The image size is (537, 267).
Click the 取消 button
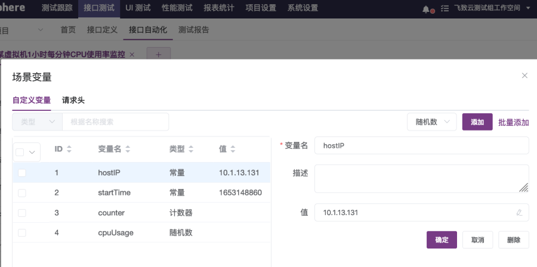tap(478, 240)
